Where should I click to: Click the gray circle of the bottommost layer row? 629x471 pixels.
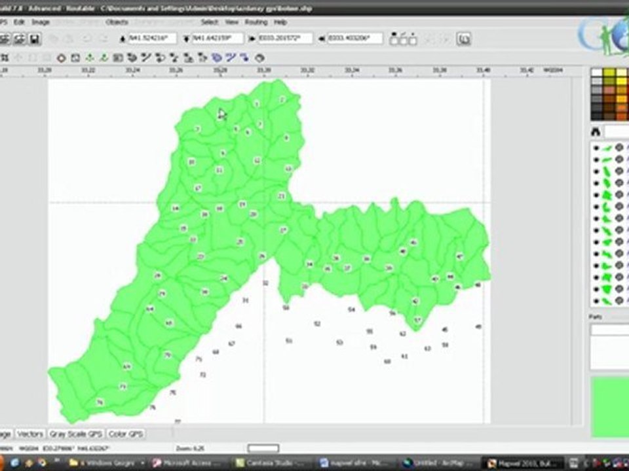pyautogui.click(x=619, y=301)
